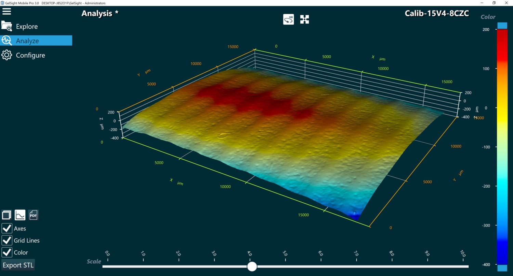Image resolution: width=513 pixels, height=276 pixels.
Task: Activate the rotate camera view tool
Action: coord(288,19)
